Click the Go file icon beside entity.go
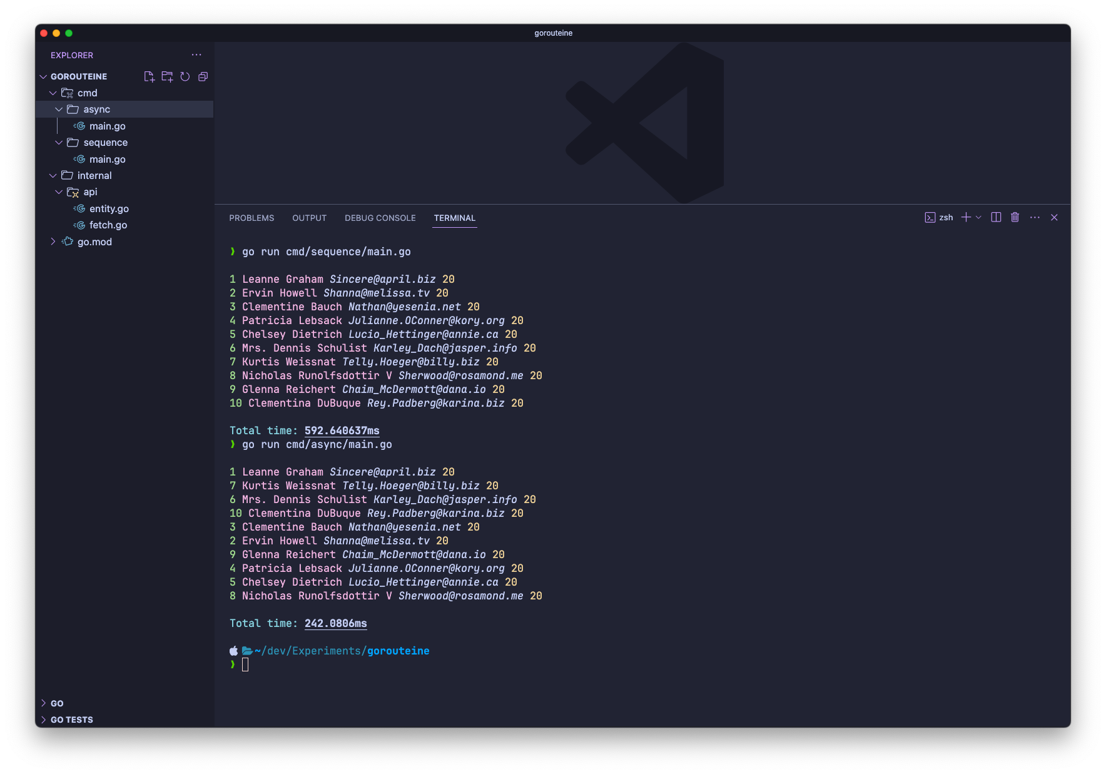Viewport: 1106px width, 774px height. [x=79, y=208]
